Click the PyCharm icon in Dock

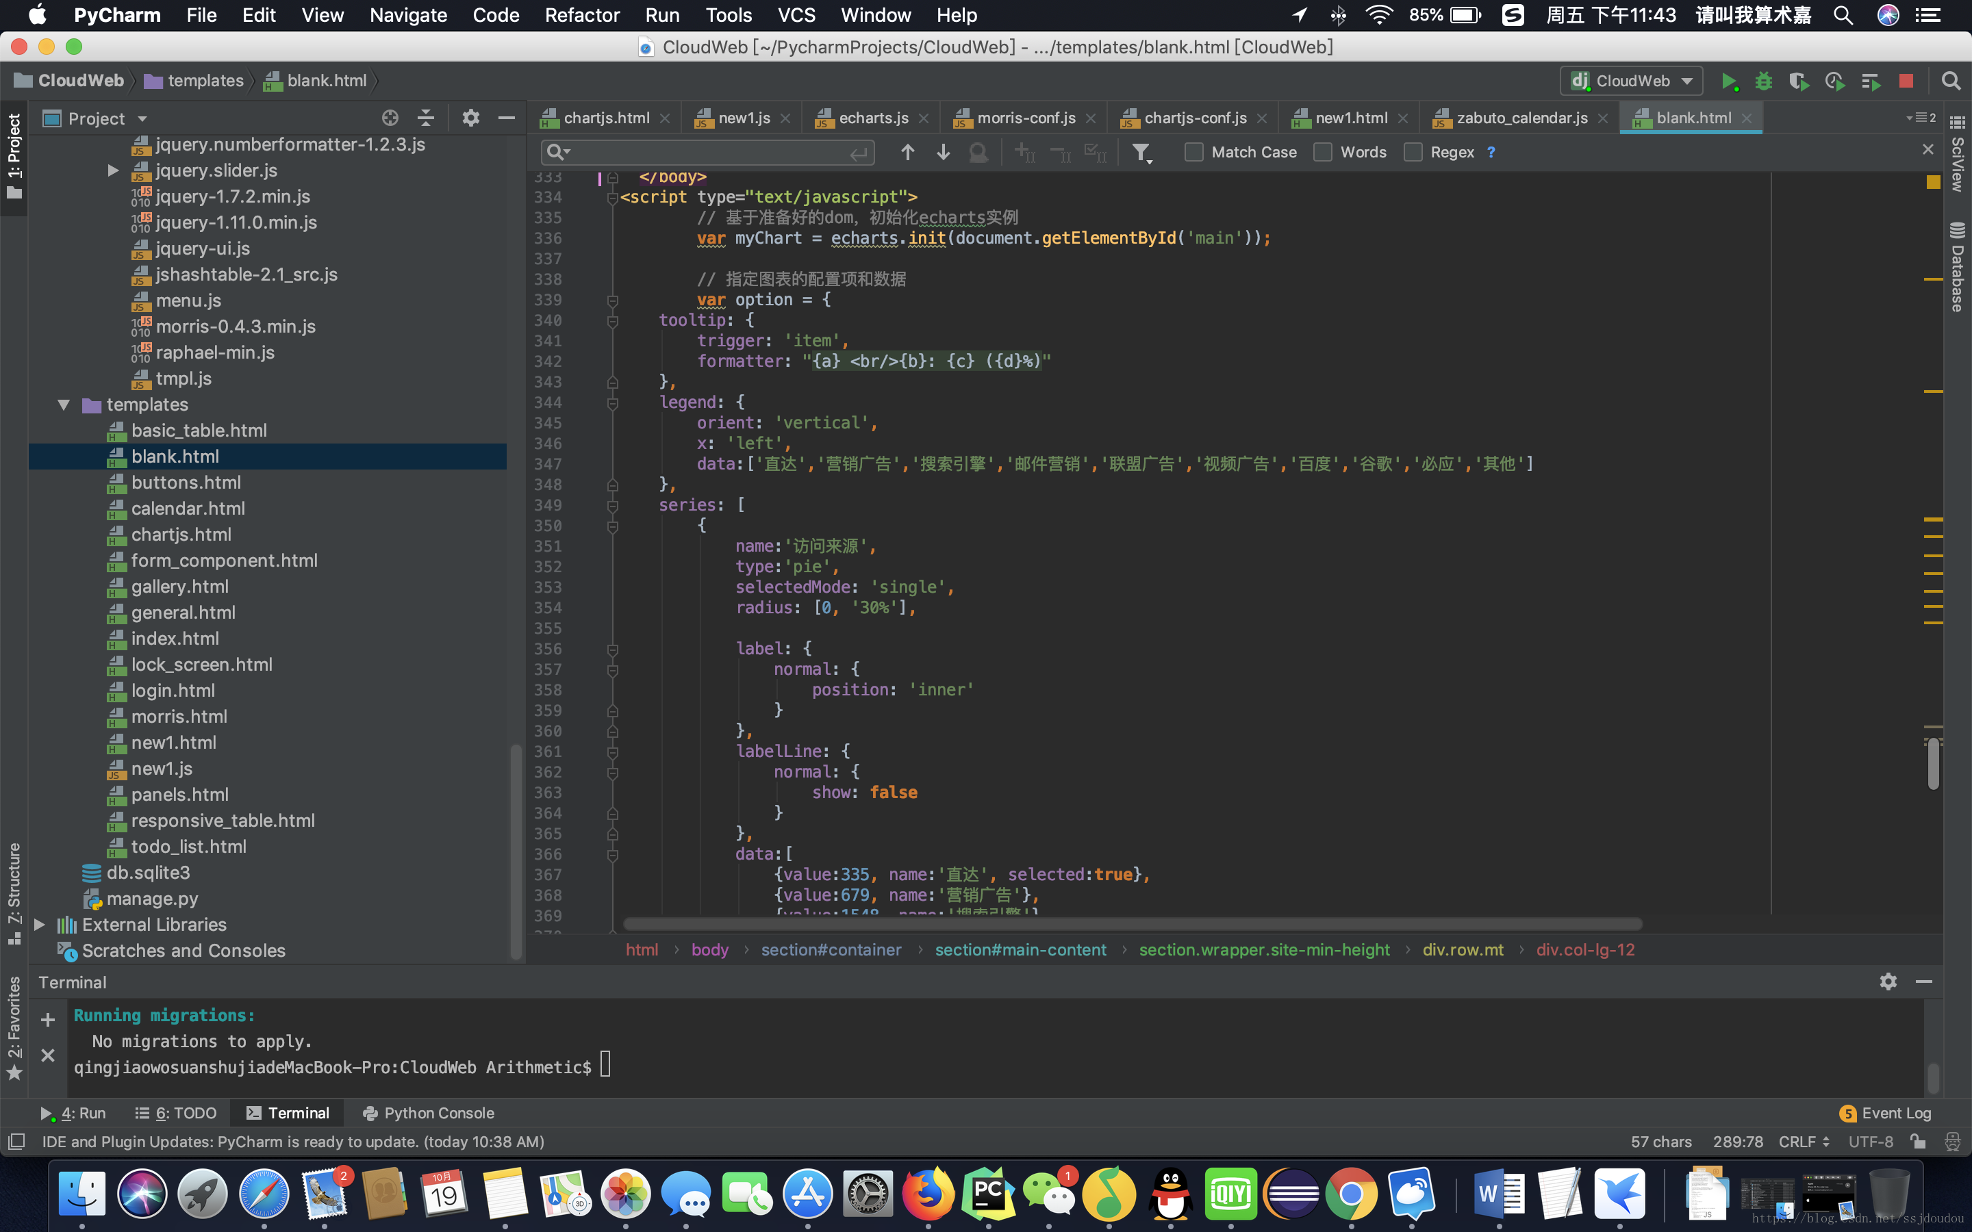pos(987,1194)
